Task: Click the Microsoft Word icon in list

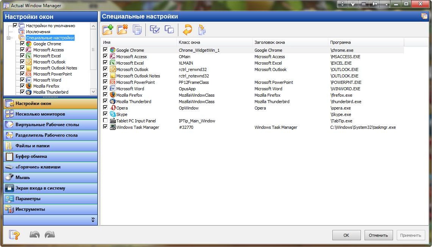Action: 112,88
